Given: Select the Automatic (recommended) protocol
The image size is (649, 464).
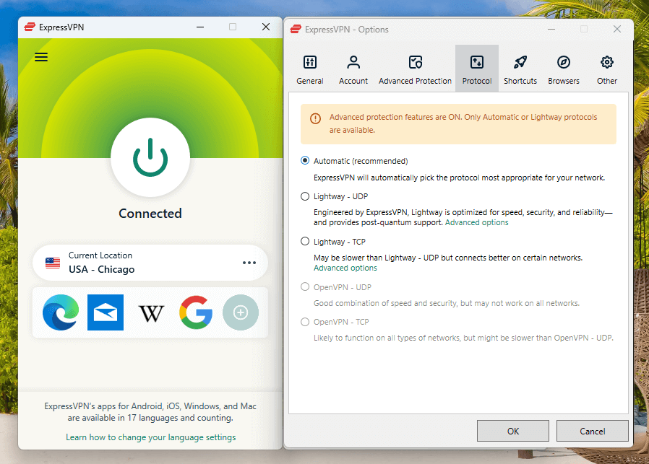Looking at the screenshot, I should coord(305,161).
